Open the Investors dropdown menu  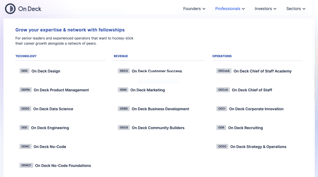[265, 9]
